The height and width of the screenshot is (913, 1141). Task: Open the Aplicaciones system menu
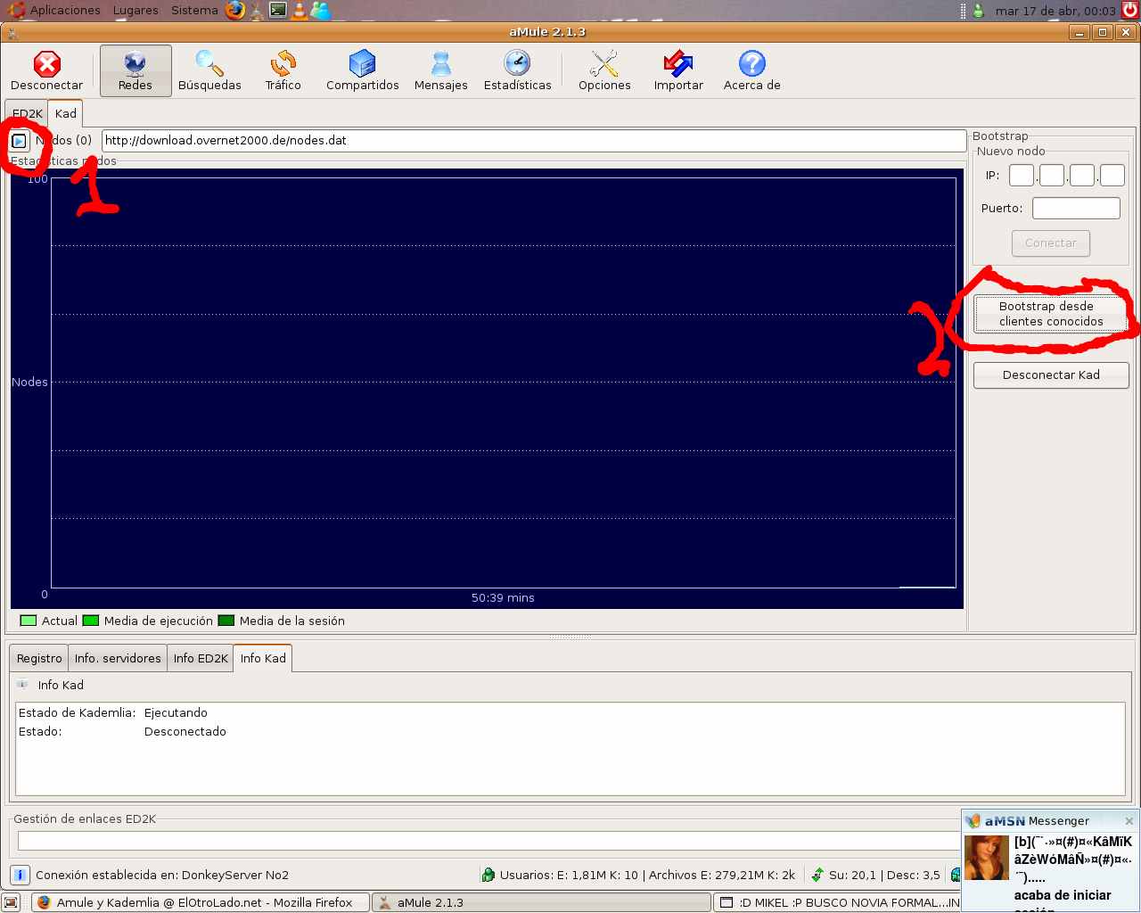click(x=64, y=11)
